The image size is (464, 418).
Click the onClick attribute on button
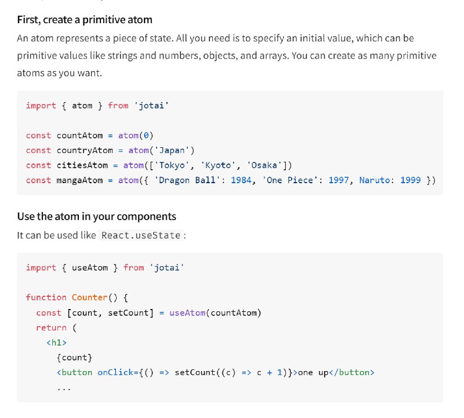pyautogui.click(x=115, y=372)
